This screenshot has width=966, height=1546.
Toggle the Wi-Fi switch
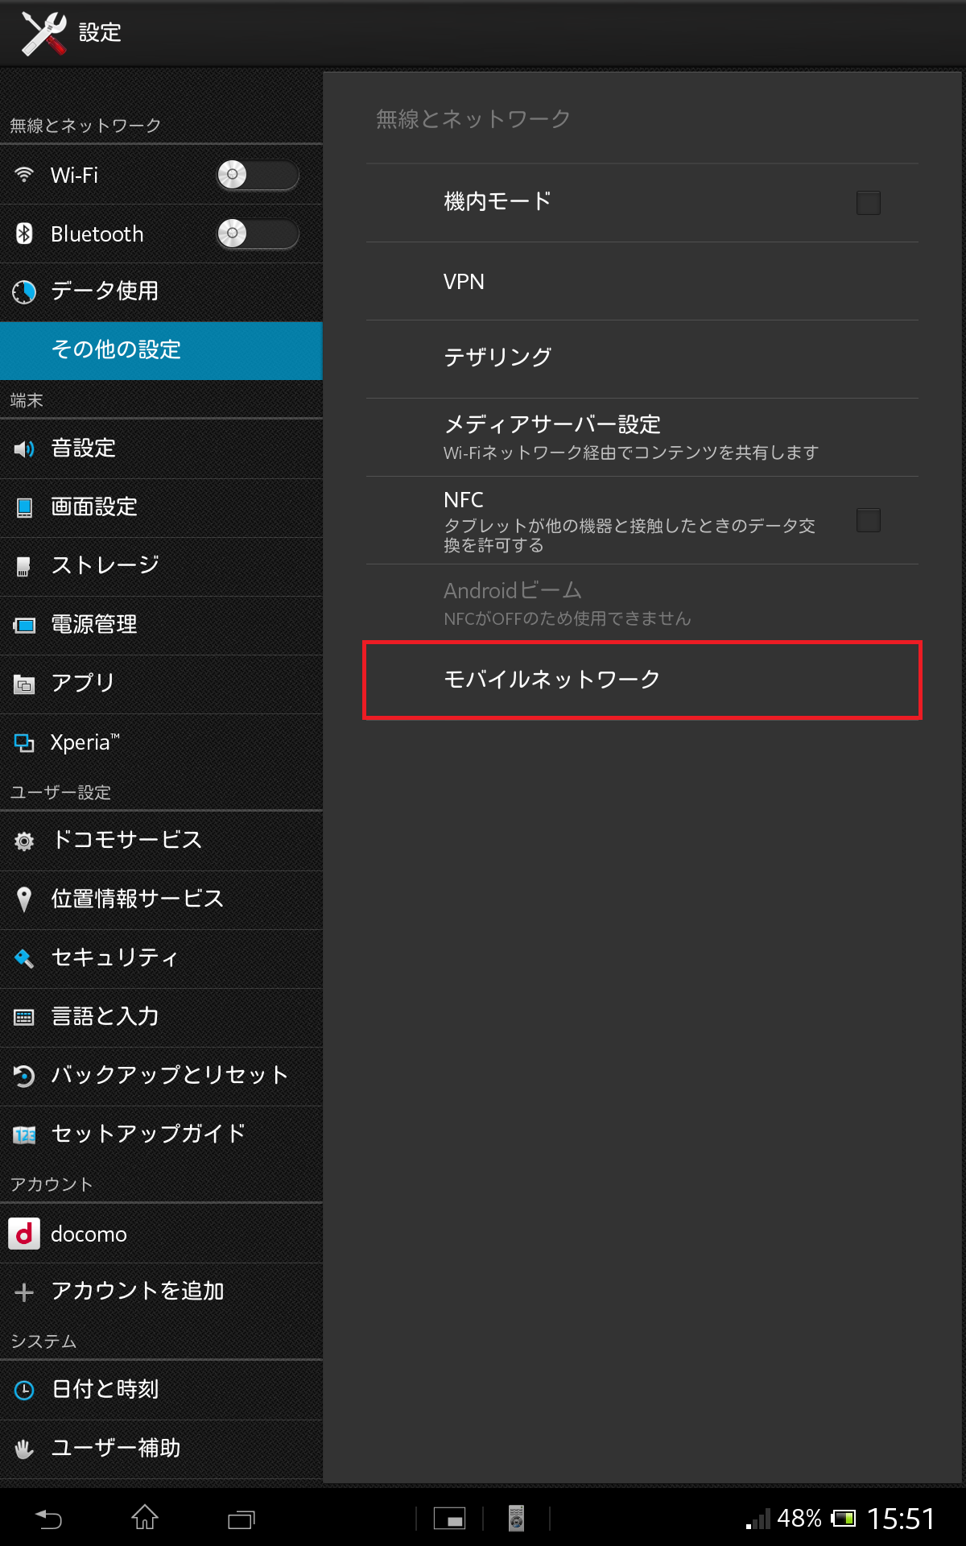coord(258,175)
